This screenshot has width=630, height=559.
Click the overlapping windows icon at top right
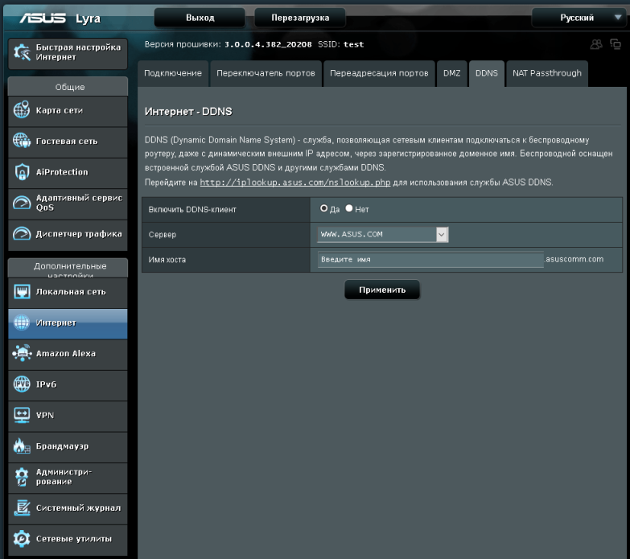[616, 43]
